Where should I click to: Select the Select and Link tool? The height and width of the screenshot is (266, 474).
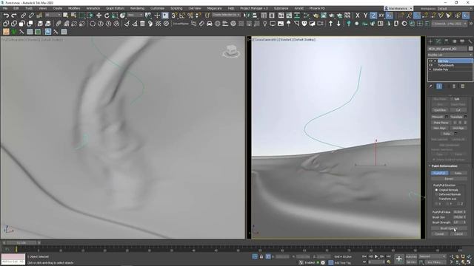click(x=23, y=16)
